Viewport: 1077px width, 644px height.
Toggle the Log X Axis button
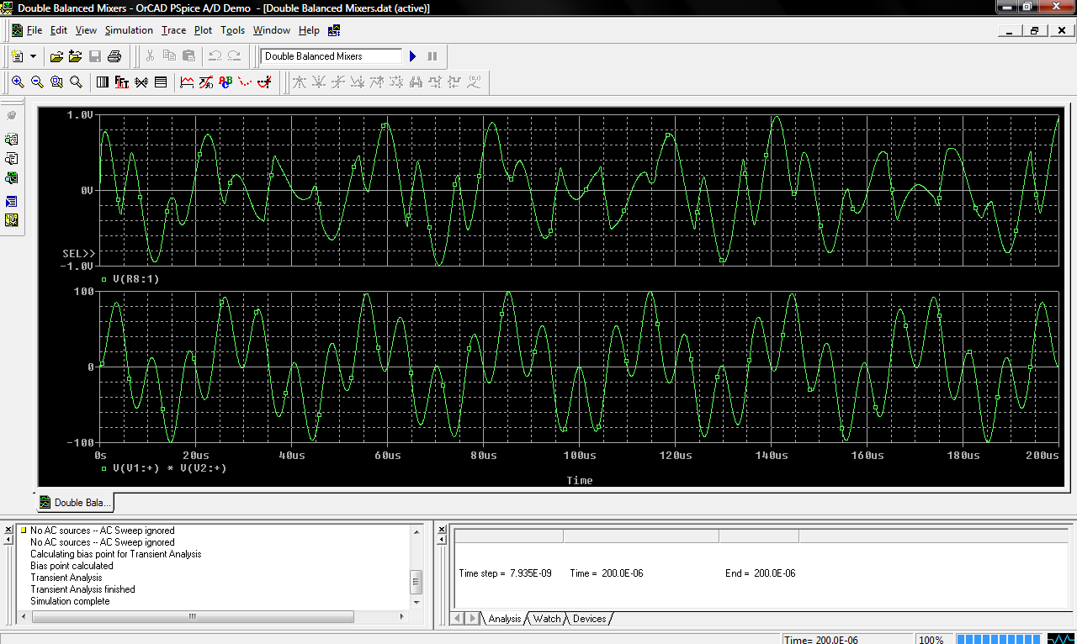[x=102, y=82]
